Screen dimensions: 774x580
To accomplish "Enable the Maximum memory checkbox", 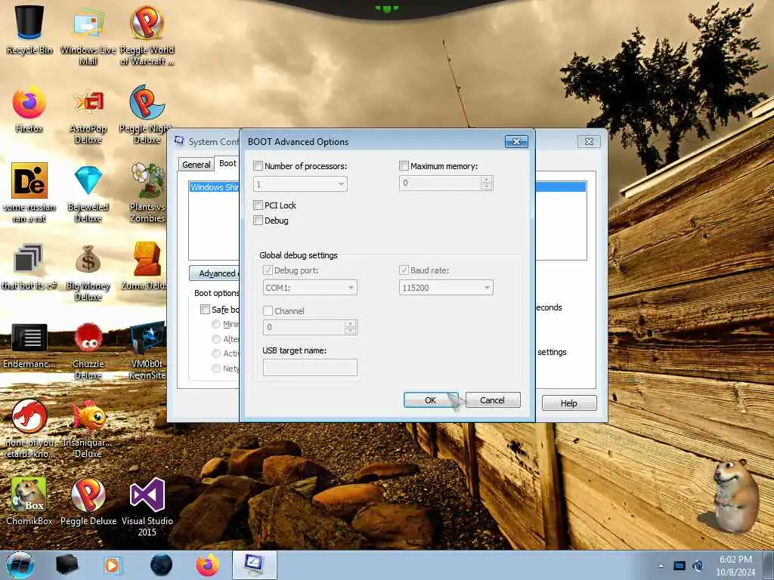I will [404, 166].
